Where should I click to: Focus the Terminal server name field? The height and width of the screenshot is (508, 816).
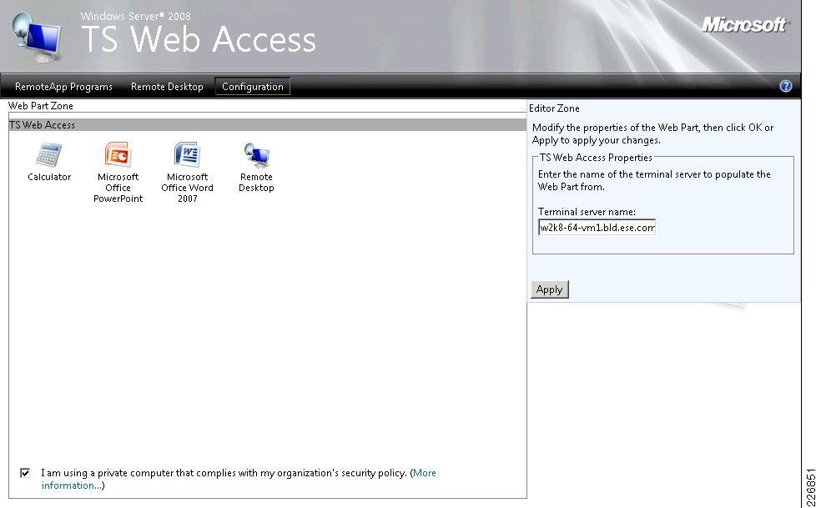pos(597,228)
